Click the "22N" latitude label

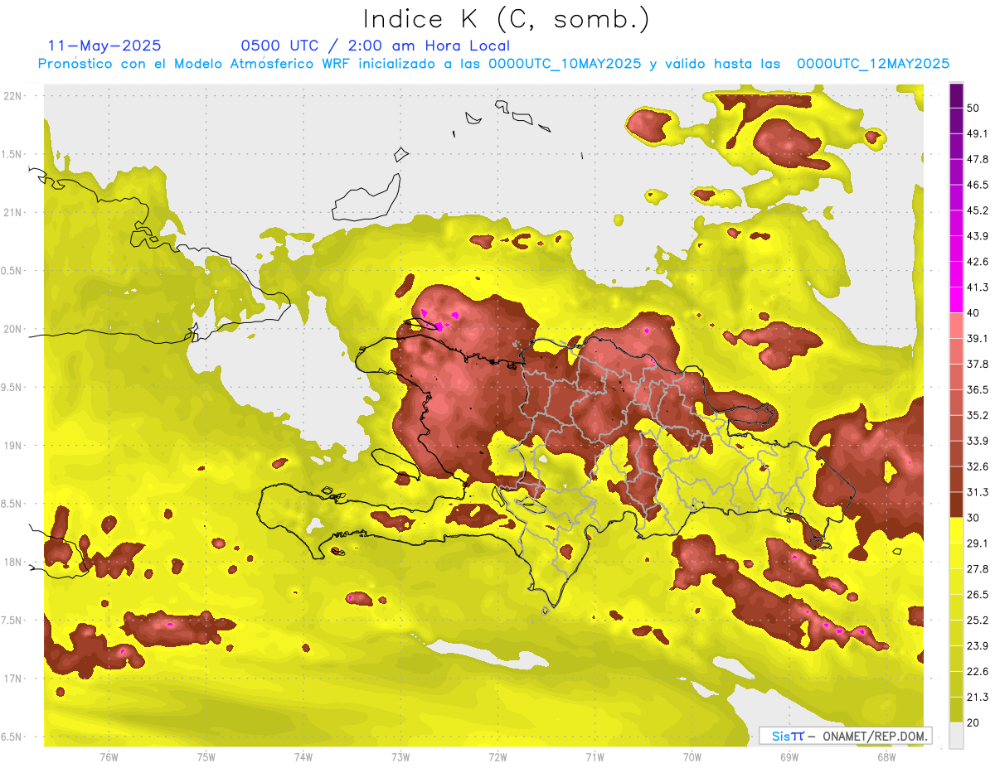[x=14, y=96]
